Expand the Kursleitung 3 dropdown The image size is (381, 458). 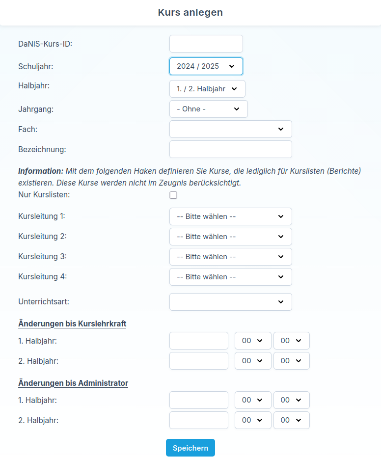click(230, 257)
